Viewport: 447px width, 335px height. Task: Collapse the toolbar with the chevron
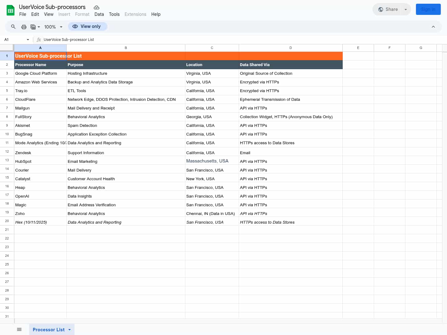pos(433,27)
